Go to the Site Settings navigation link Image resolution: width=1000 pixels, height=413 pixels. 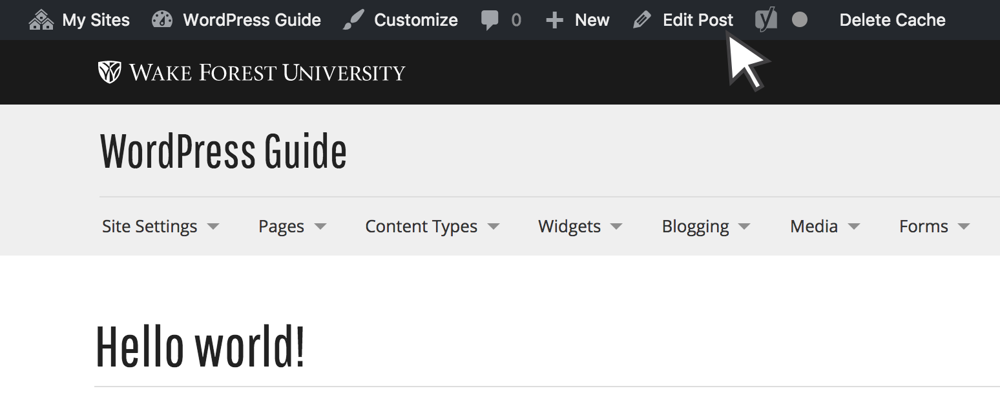[150, 227]
